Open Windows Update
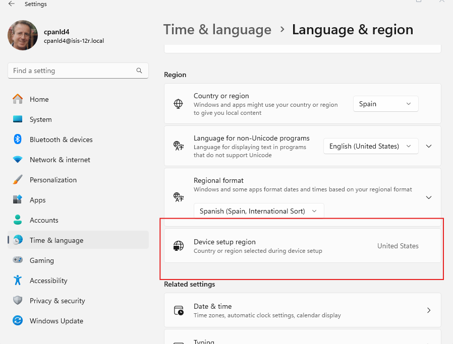Image resolution: width=453 pixels, height=344 pixels. click(x=78, y=321)
